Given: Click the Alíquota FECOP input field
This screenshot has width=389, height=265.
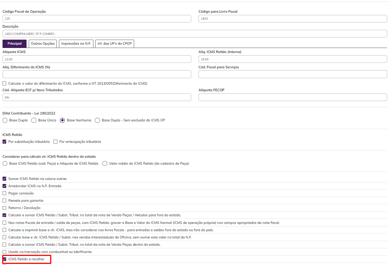Looking at the screenshot, I should tap(292, 97).
